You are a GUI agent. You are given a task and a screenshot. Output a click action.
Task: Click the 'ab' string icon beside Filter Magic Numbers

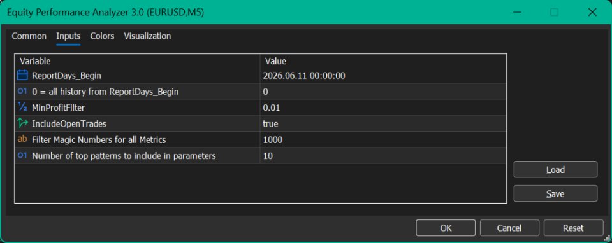[x=23, y=139]
